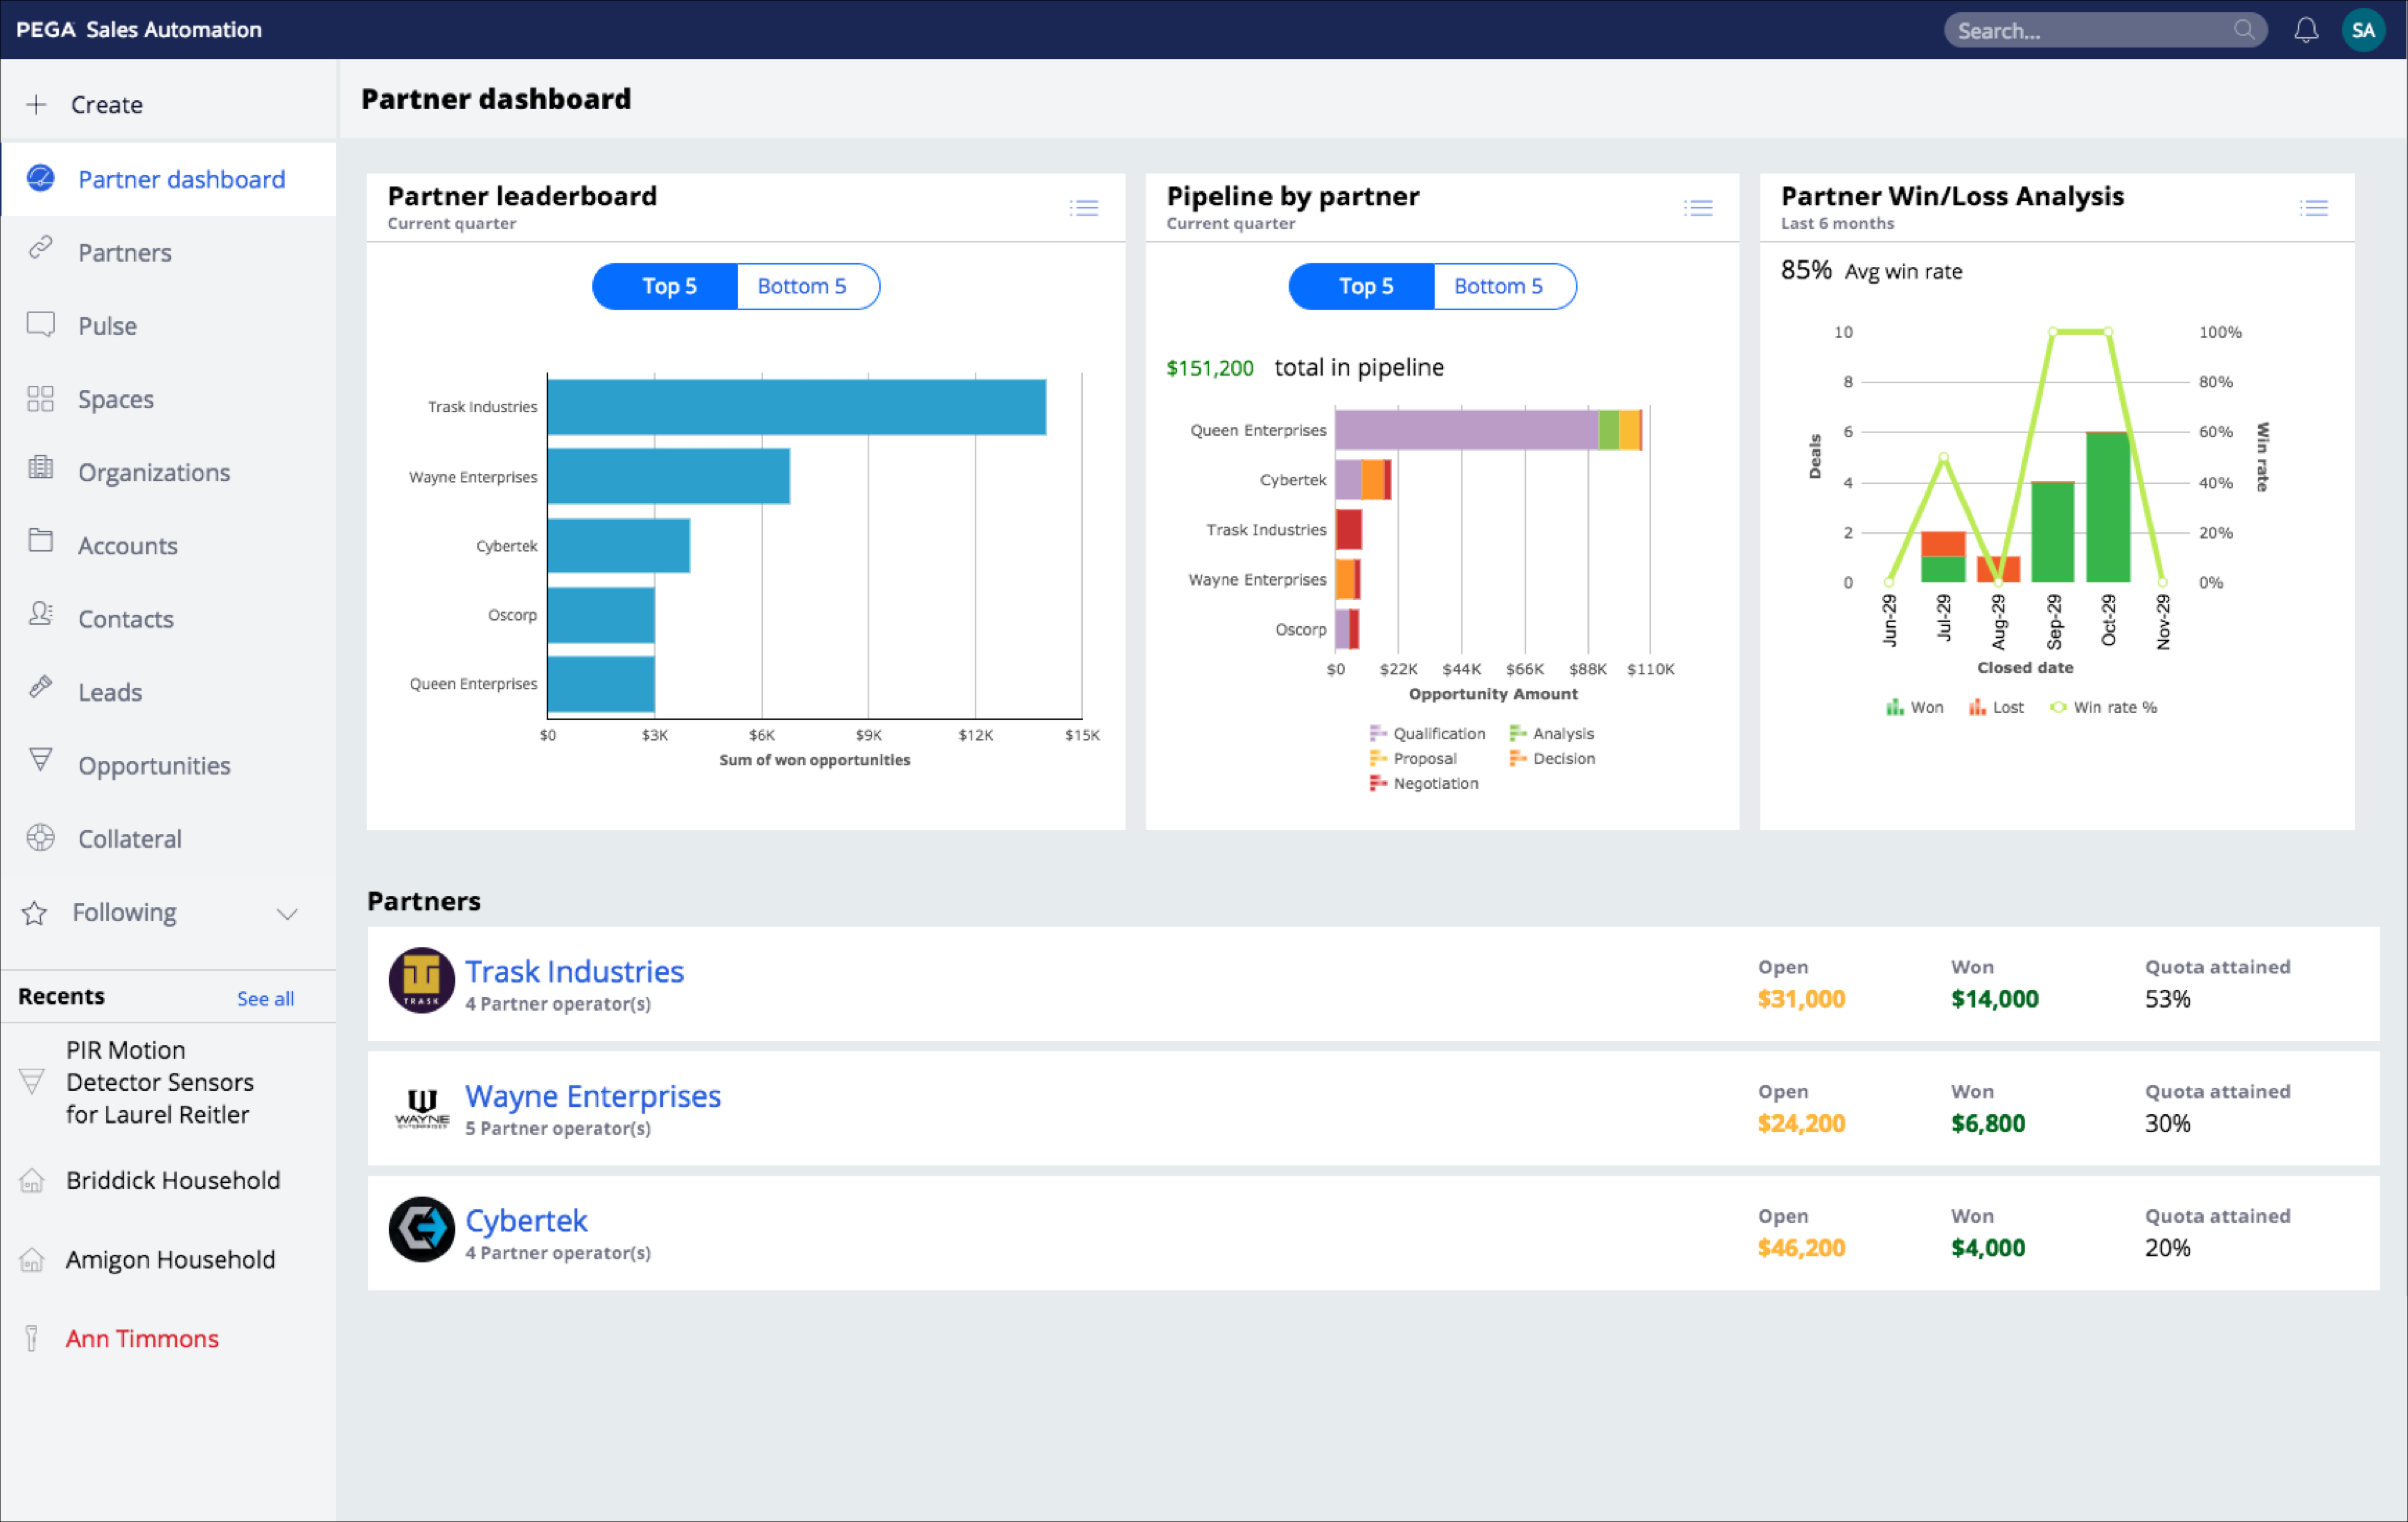Navigate to Partner dashboard in the sidebar
2408x1522 pixels.
point(181,178)
